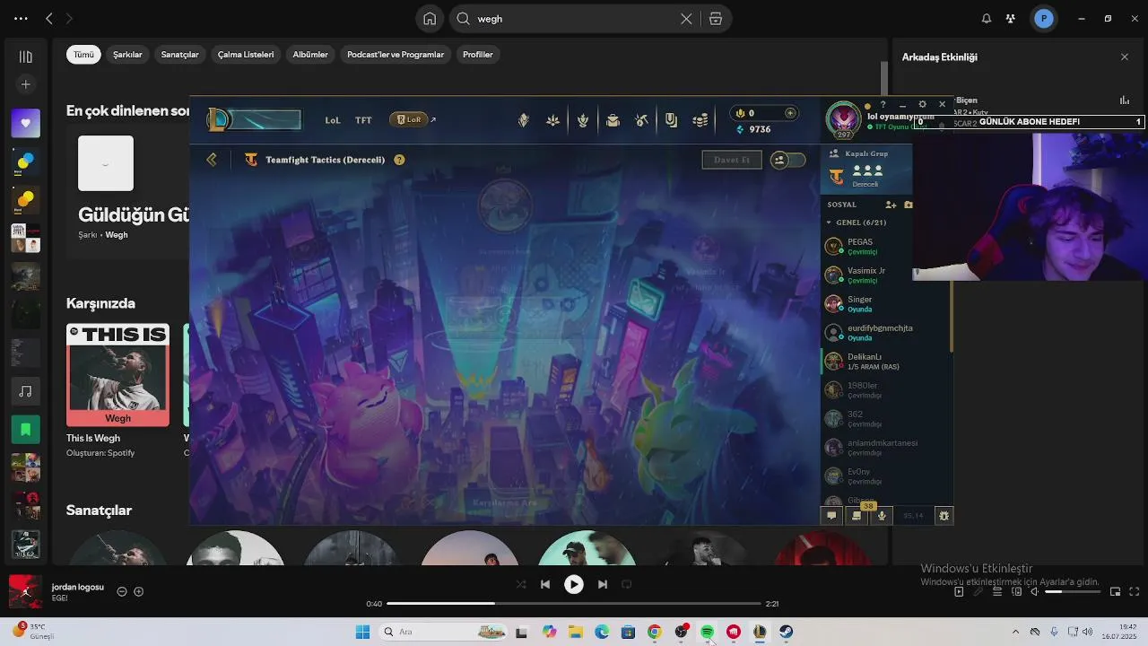1148x646 pixels.
Task: Open Steam from Windows taskbar
Action: click(x=786, y=632)
